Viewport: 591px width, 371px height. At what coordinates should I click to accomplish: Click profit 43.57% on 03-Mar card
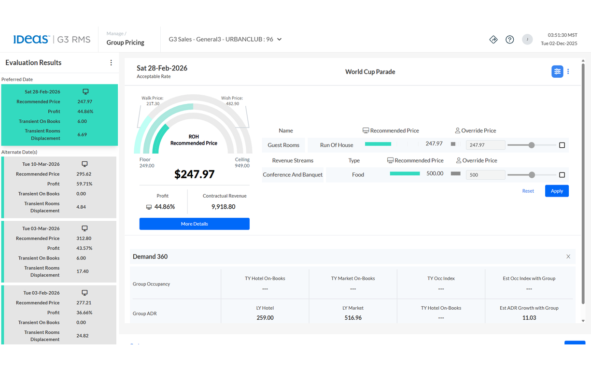[84, 248]
